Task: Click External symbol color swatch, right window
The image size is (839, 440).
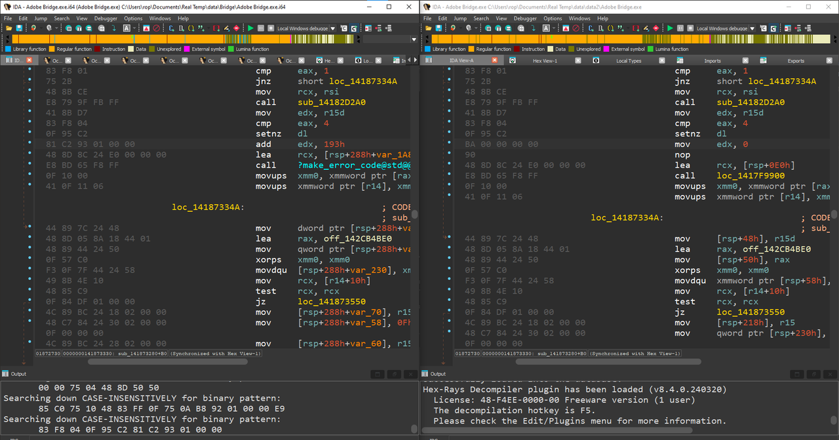Action: (606, 49)
